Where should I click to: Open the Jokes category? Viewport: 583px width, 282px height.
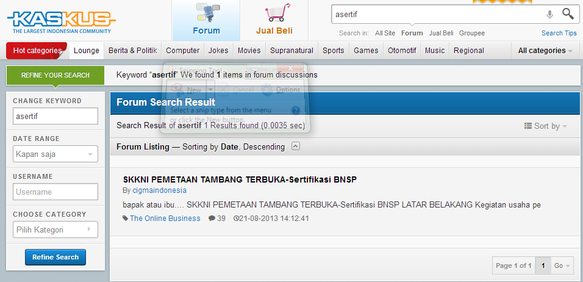[218, 51]
